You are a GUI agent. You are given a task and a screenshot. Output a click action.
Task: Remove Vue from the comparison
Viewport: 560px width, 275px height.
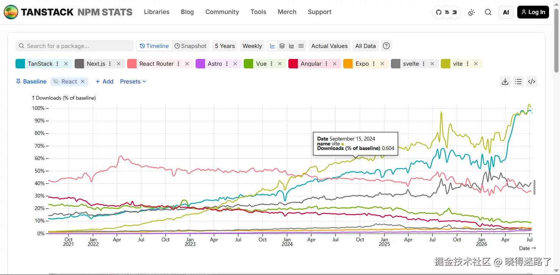pyautogui.click(x=280, y=64)
